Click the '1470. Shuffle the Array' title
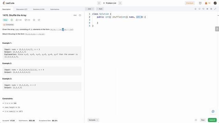Screen dimensions: 219x123 (x=14, y=15)
